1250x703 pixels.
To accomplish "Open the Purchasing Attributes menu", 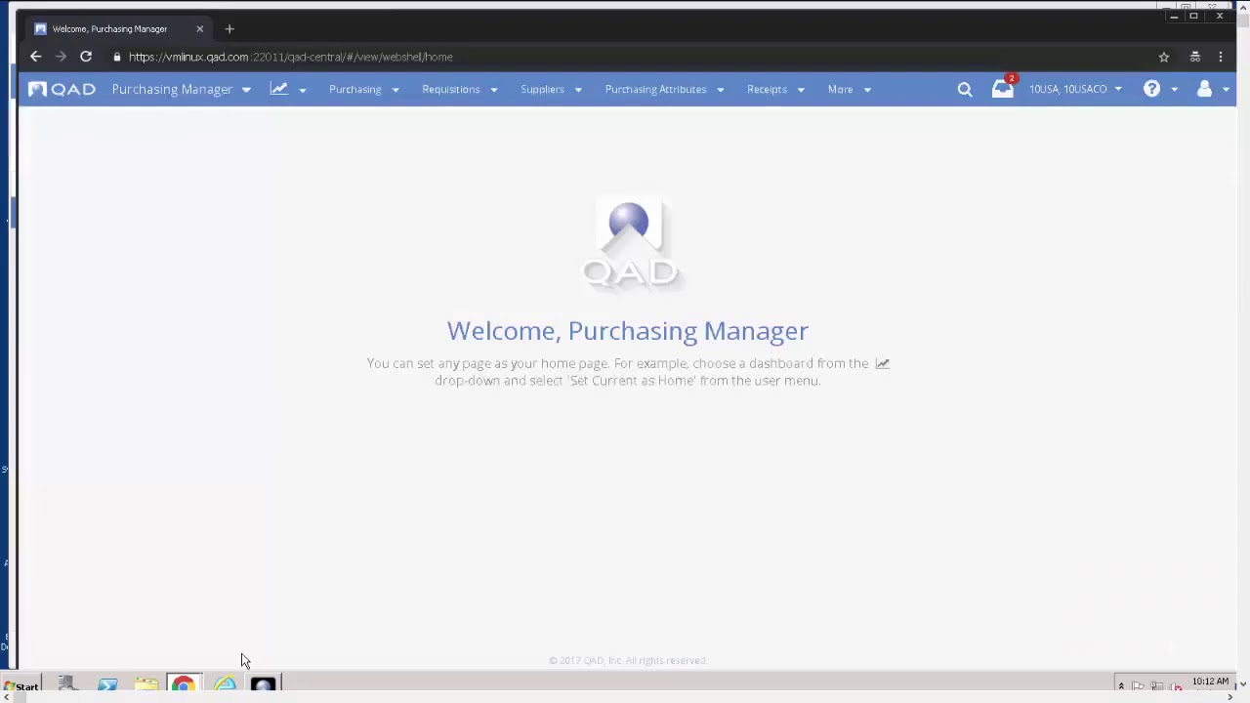I will click(x=665, y=89).
